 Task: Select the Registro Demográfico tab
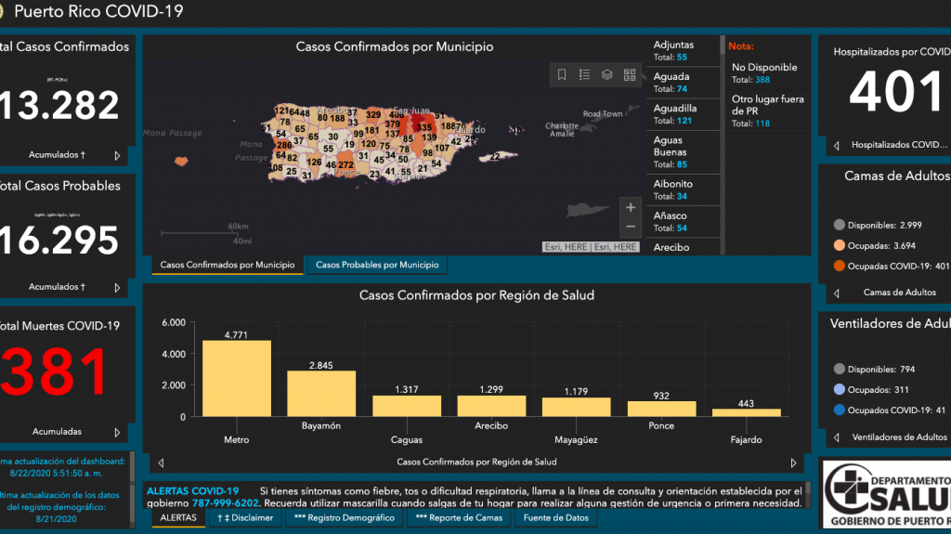[344, 517]
